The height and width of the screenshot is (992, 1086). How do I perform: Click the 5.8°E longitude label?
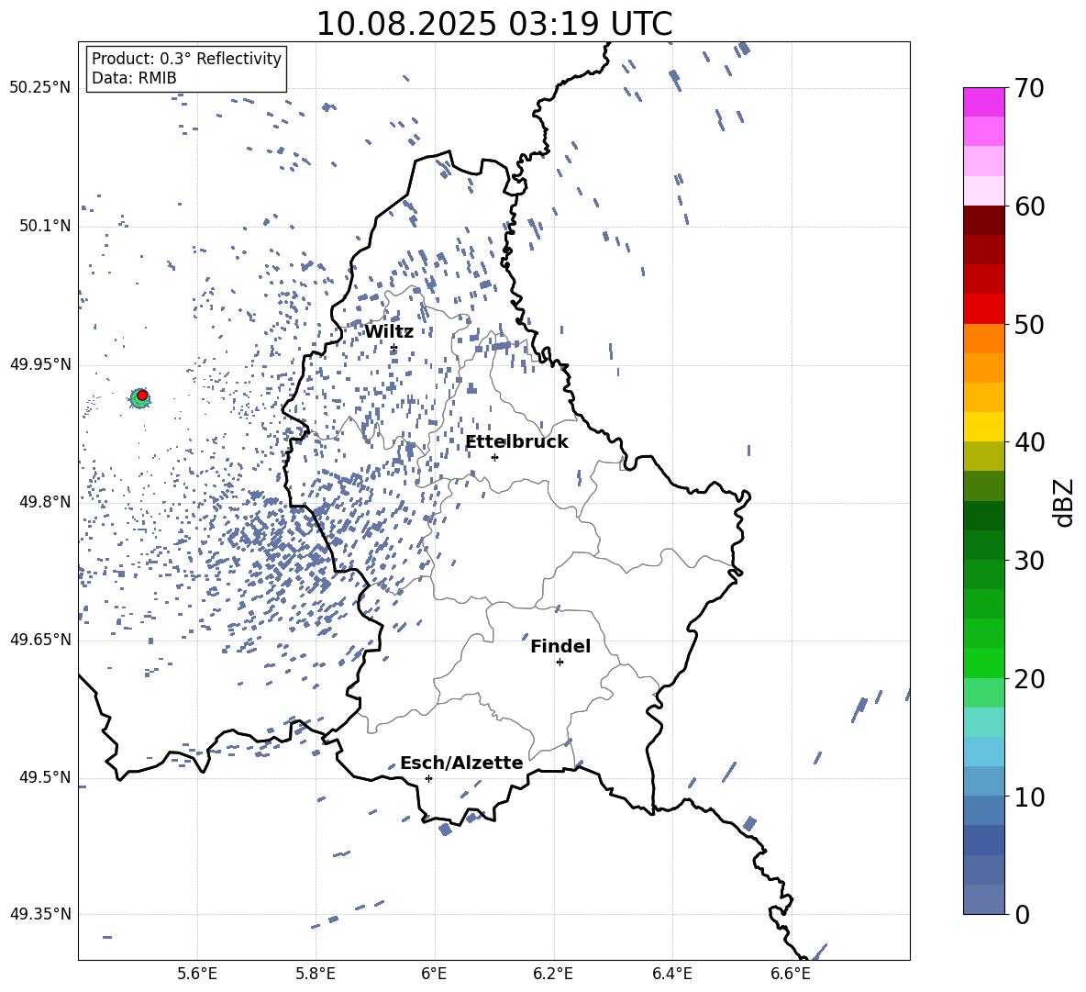(x=316, y=975)
